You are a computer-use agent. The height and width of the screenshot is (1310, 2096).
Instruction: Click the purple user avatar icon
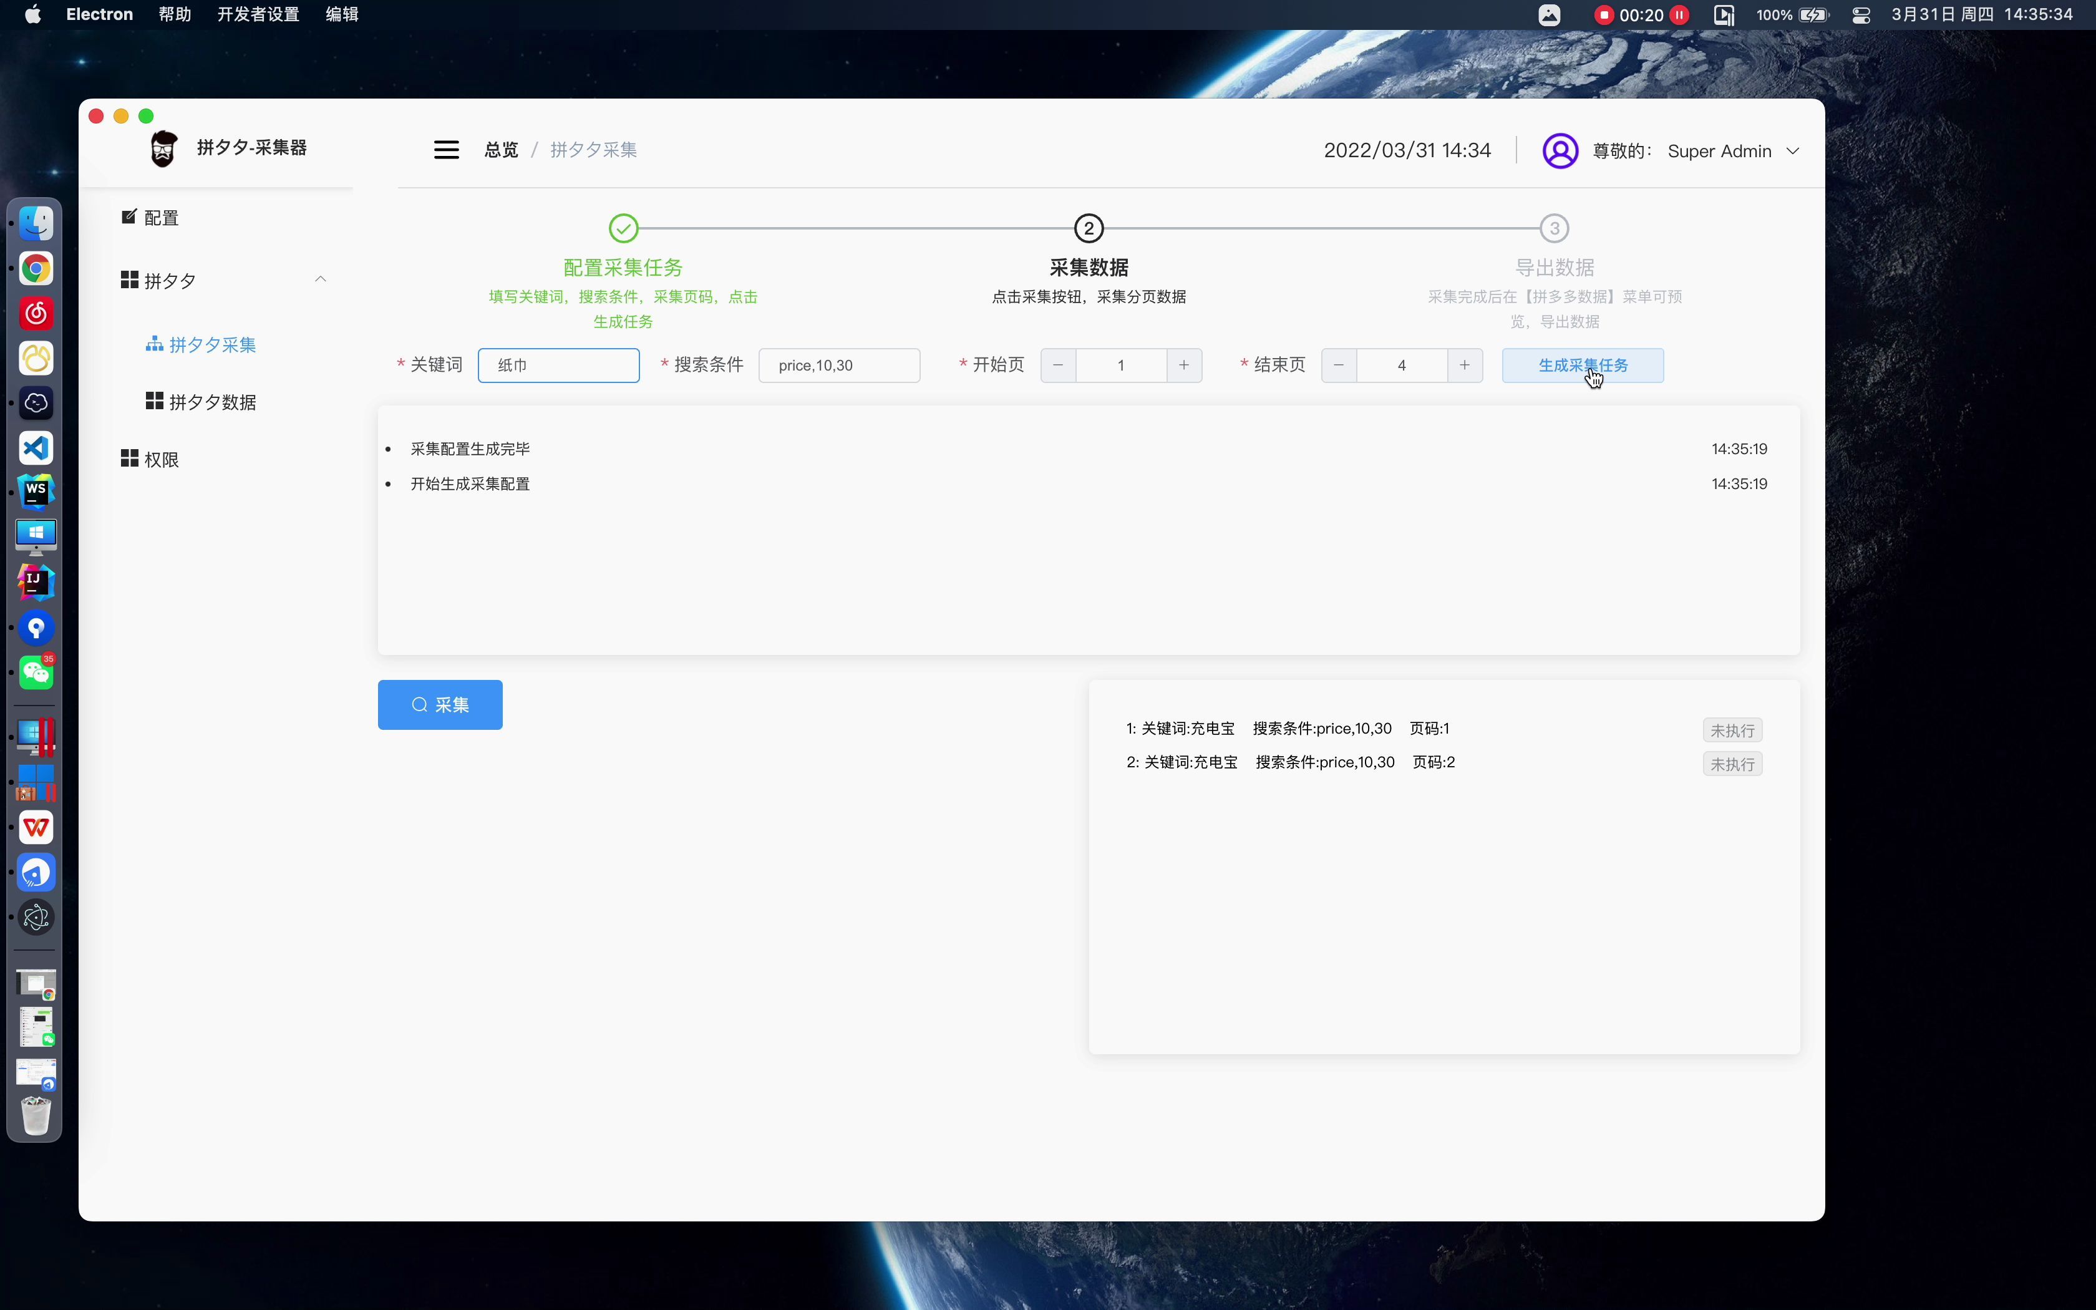tap(1560, 151)
